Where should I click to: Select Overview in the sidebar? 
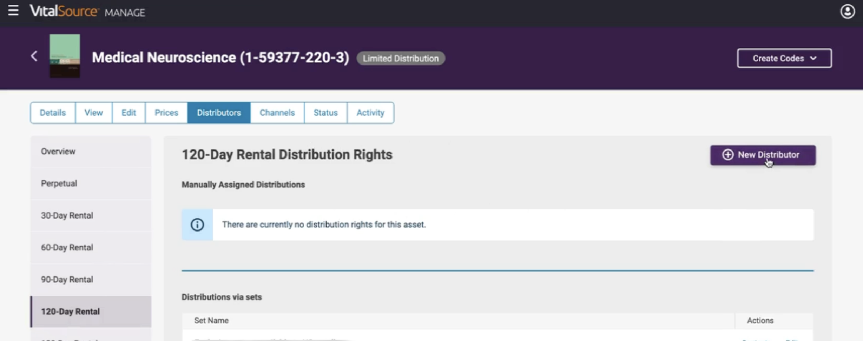[x=91, y=152]
